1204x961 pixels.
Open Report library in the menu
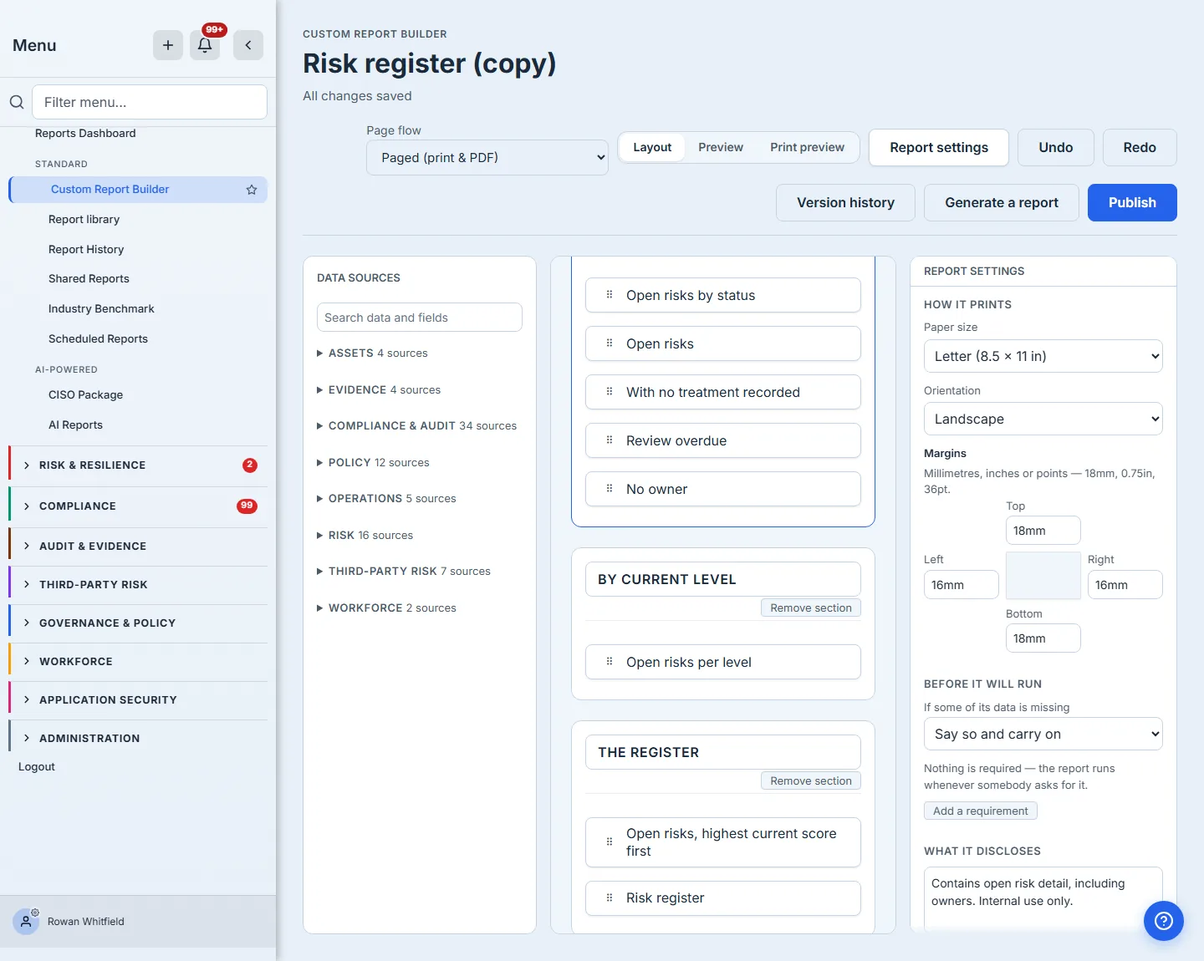pos(84,219)
